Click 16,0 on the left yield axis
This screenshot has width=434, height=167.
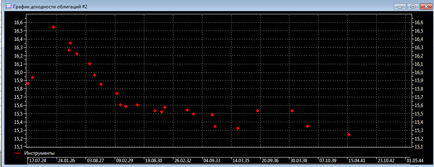18,72
